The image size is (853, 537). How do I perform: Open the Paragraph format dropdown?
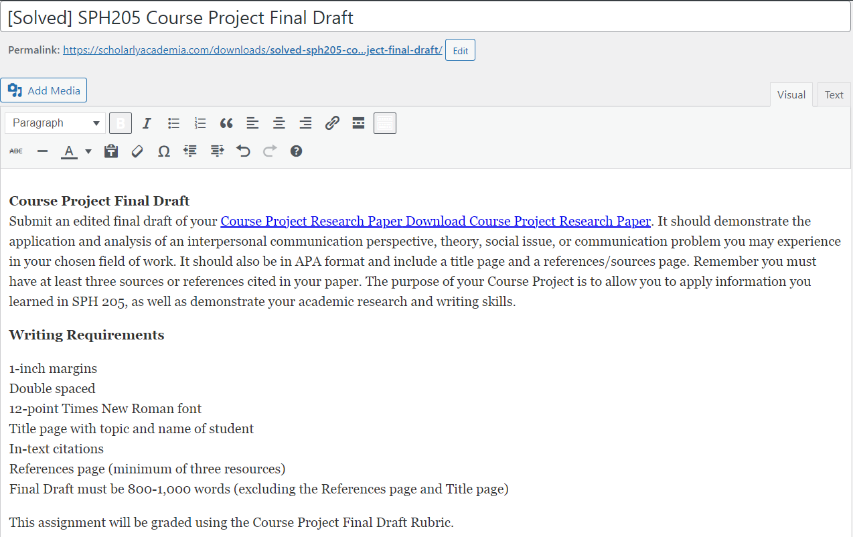pyautogui.click(x=56, y=123)
